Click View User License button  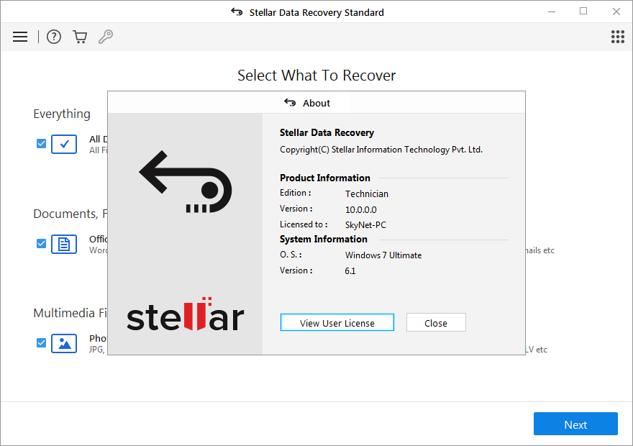(x=337, y=322)
